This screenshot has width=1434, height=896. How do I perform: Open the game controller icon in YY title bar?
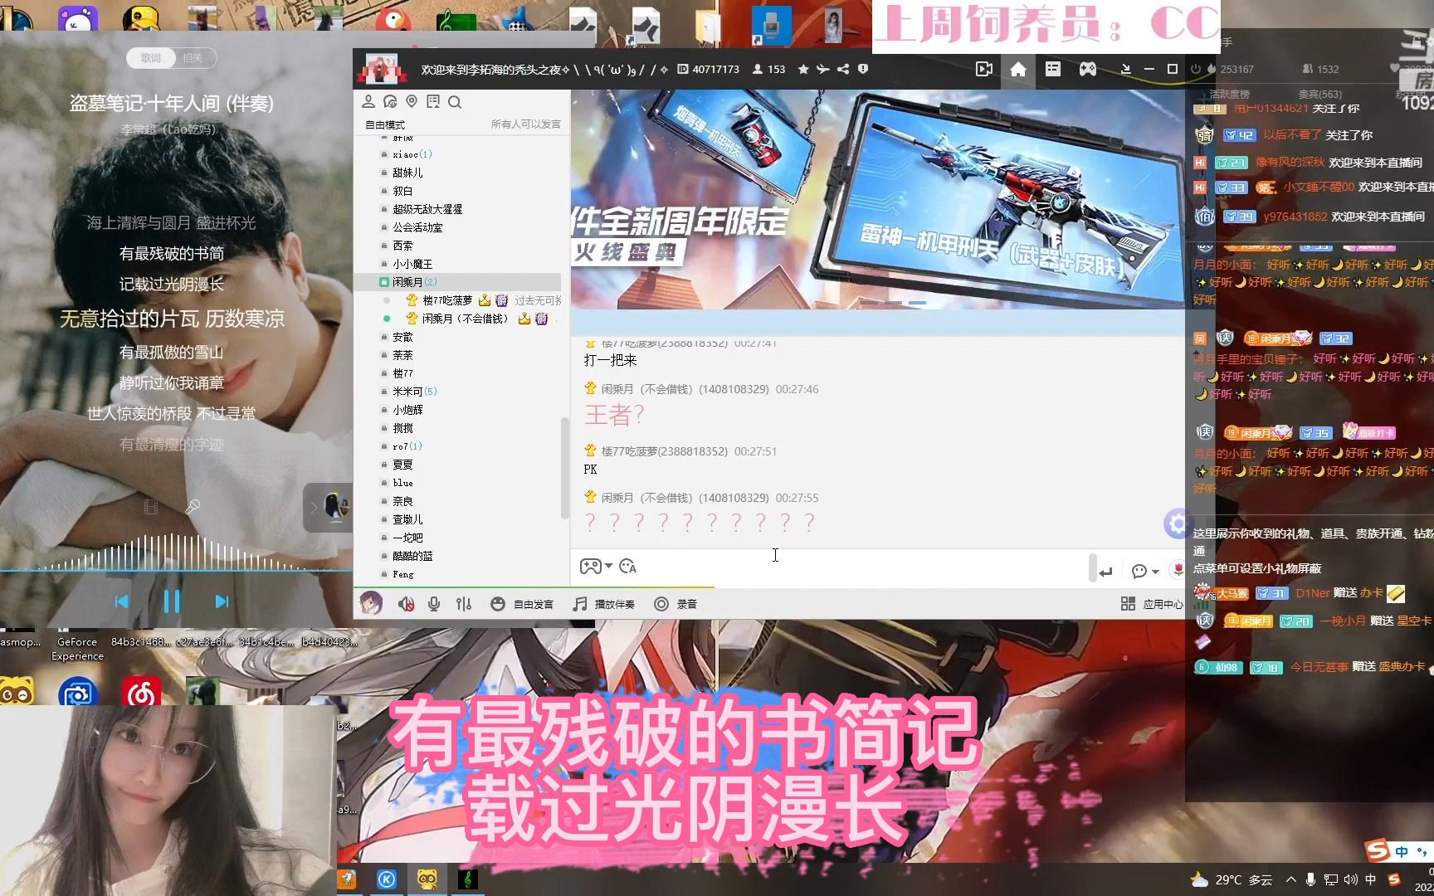click(x=1087, y=69)
